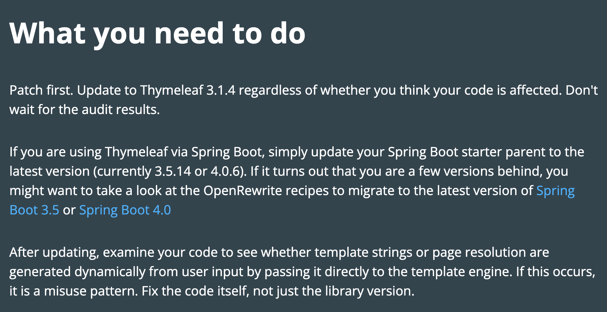The width and height of the screenshot is (607, 312).
Task: Click the phrase 'misuse pattern'
Action: [91, 291]
